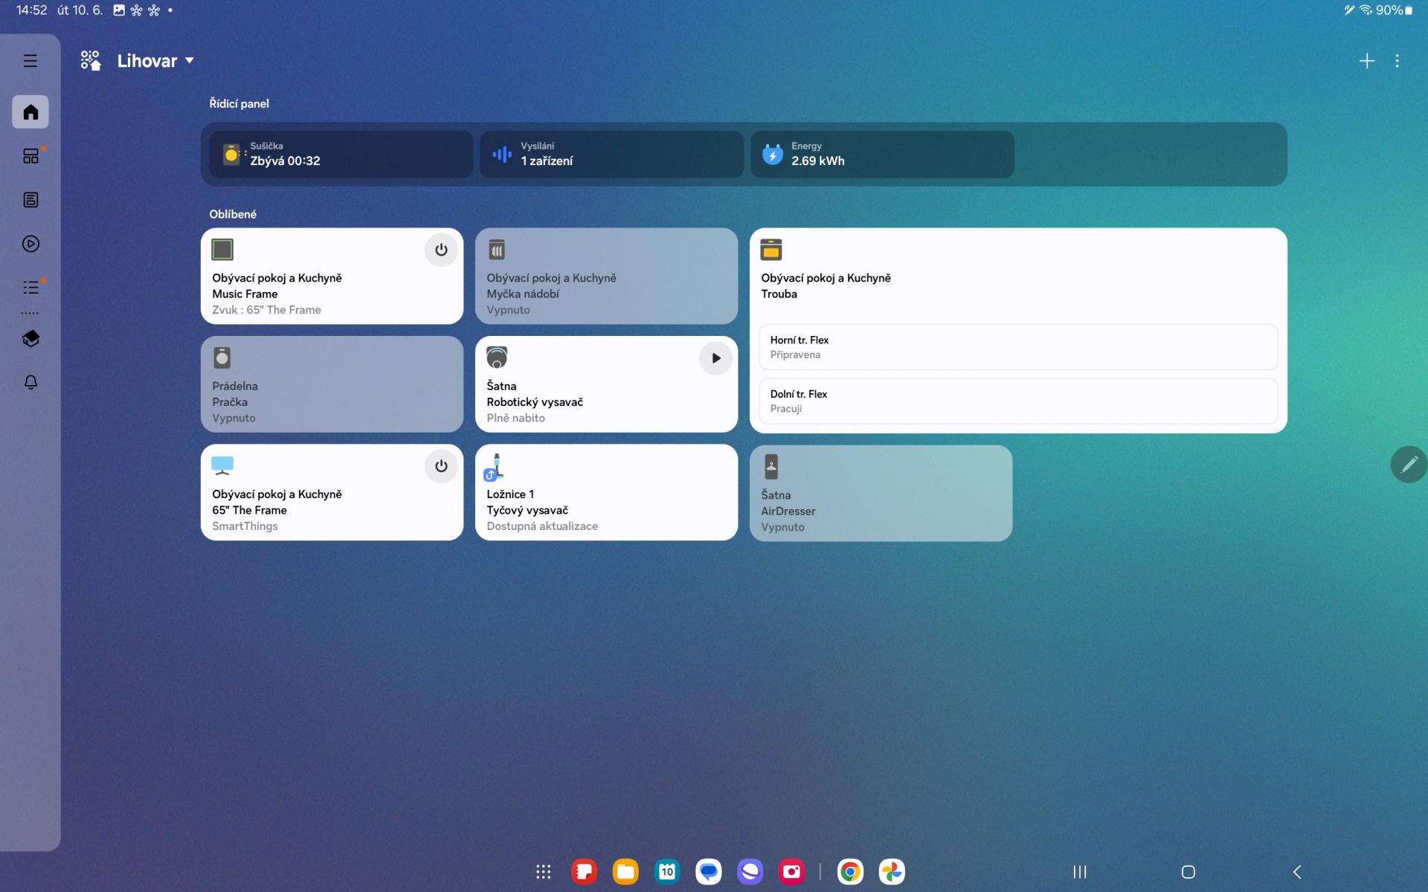The image size is (1428, 892).
Task: Open the Myčka nádobí card
Action: [606, 276]
